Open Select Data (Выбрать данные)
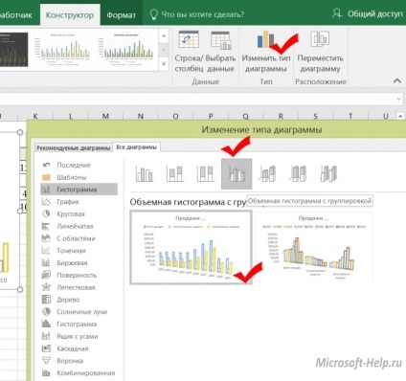Image resolution: width=406 pixels, height=381 pixels. (220, 52)
